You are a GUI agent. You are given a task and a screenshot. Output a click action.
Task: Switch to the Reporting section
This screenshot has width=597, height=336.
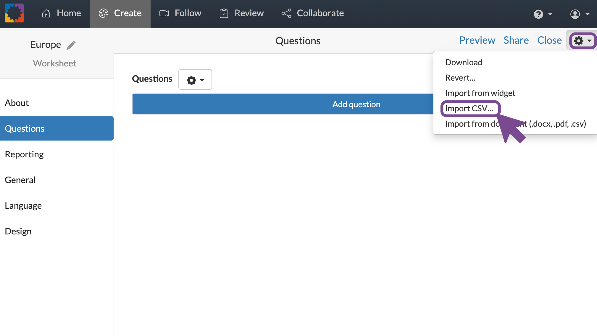24,154
